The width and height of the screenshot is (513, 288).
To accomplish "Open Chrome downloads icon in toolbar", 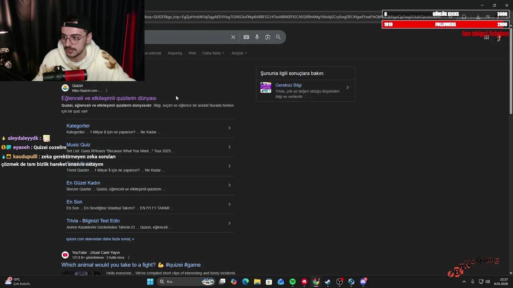I will [x=478, y=17].
